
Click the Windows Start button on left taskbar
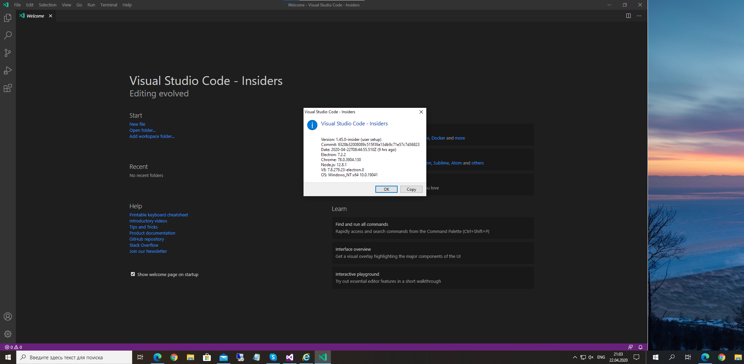pos(8,357)
